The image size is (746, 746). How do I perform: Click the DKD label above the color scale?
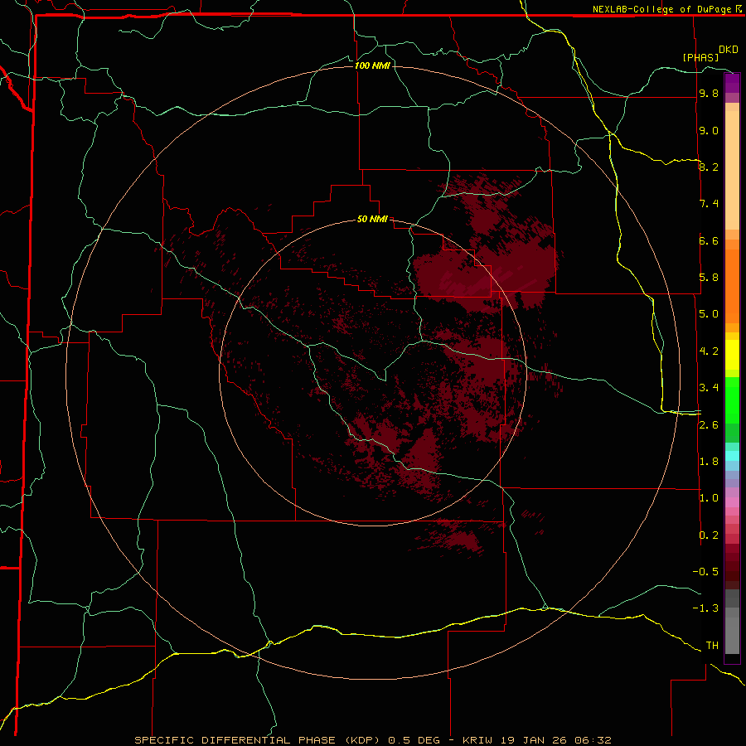728,50
